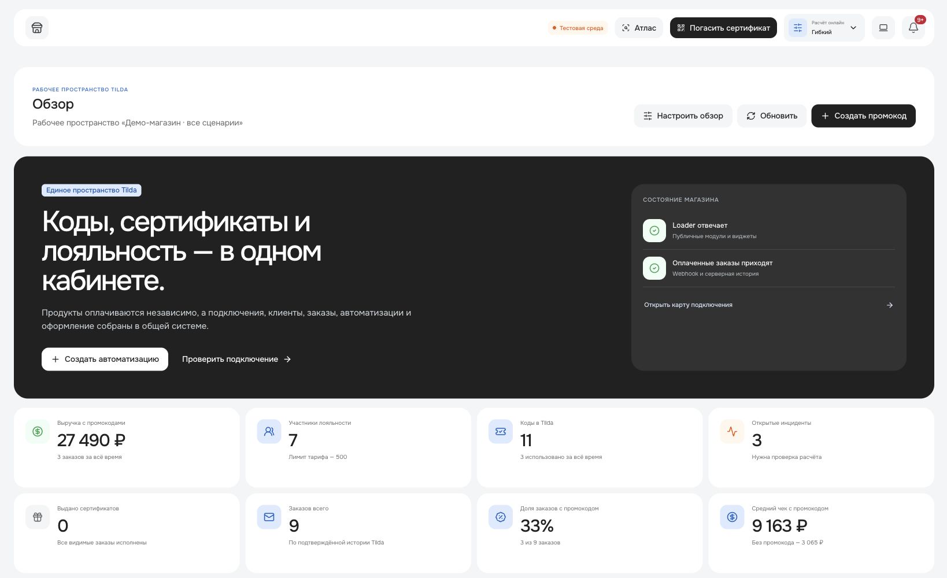Click the Состояние магазина panel heading

[680, 200]
